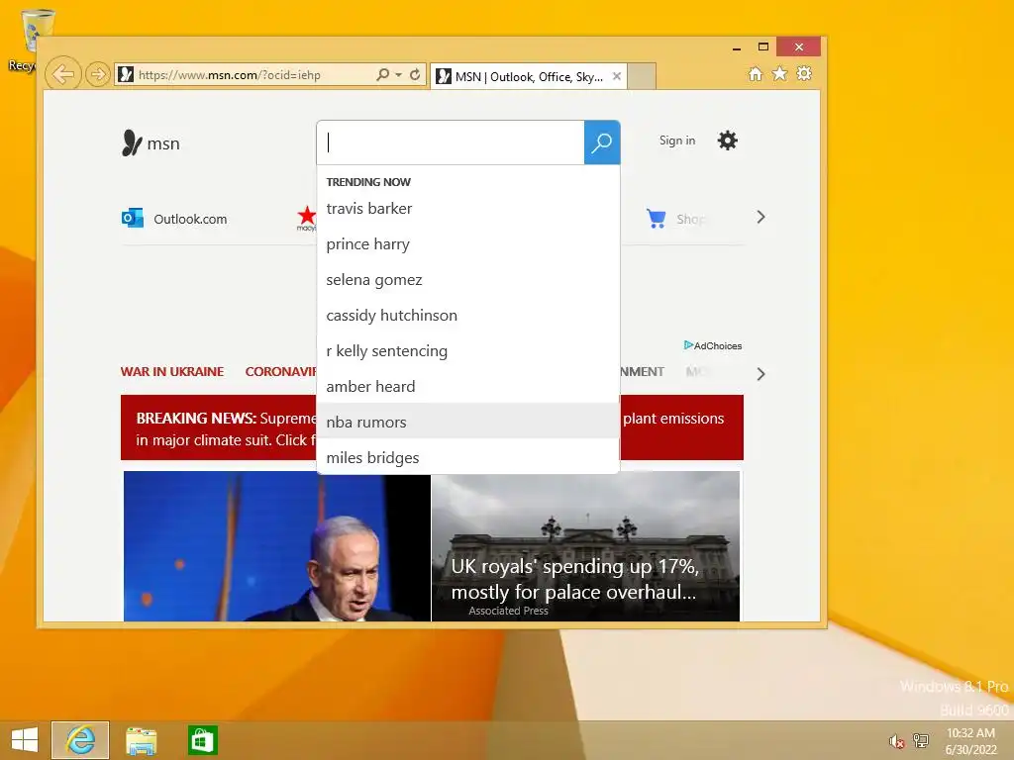
Task: Open File Explorer from taskbar
Action: click(x=141, y=740)
